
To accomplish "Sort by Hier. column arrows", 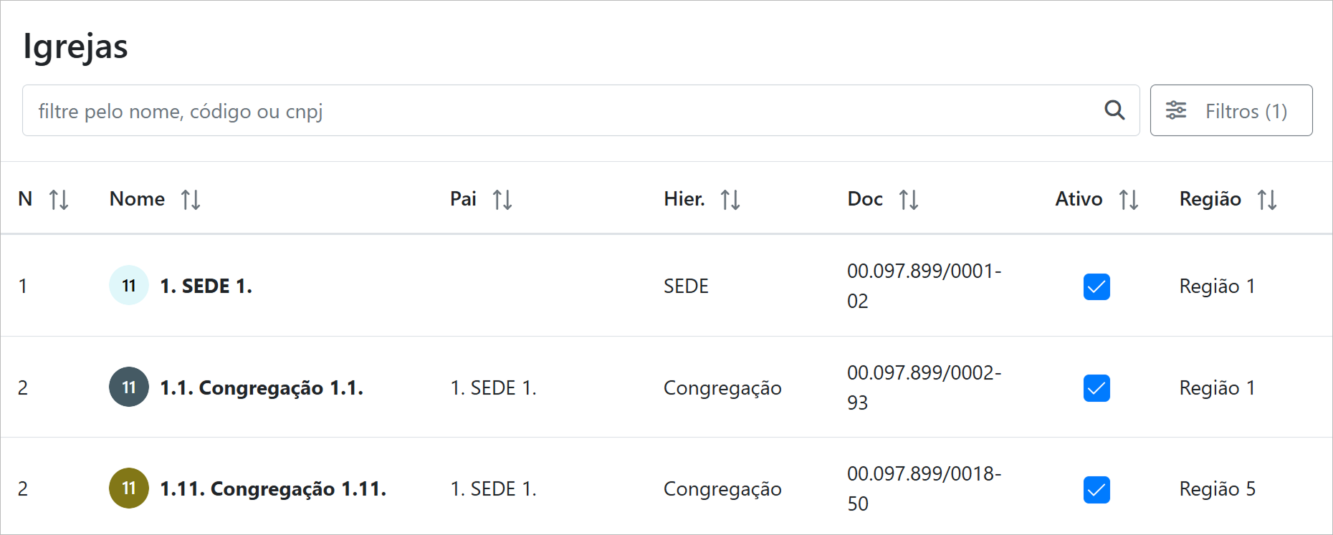I will [730, 199].
